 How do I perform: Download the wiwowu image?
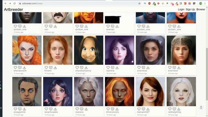(x=117, y=26)
